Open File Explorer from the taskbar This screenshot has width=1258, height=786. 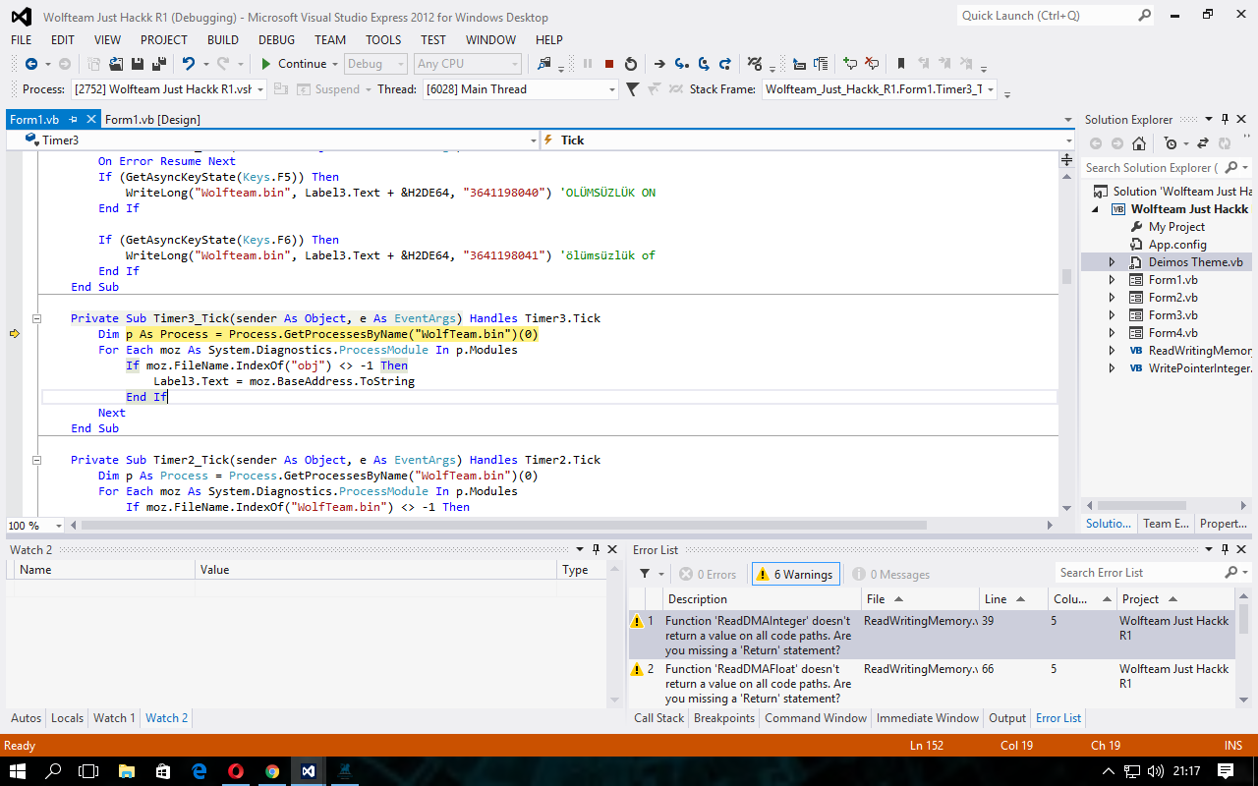[x=127, y=771]
